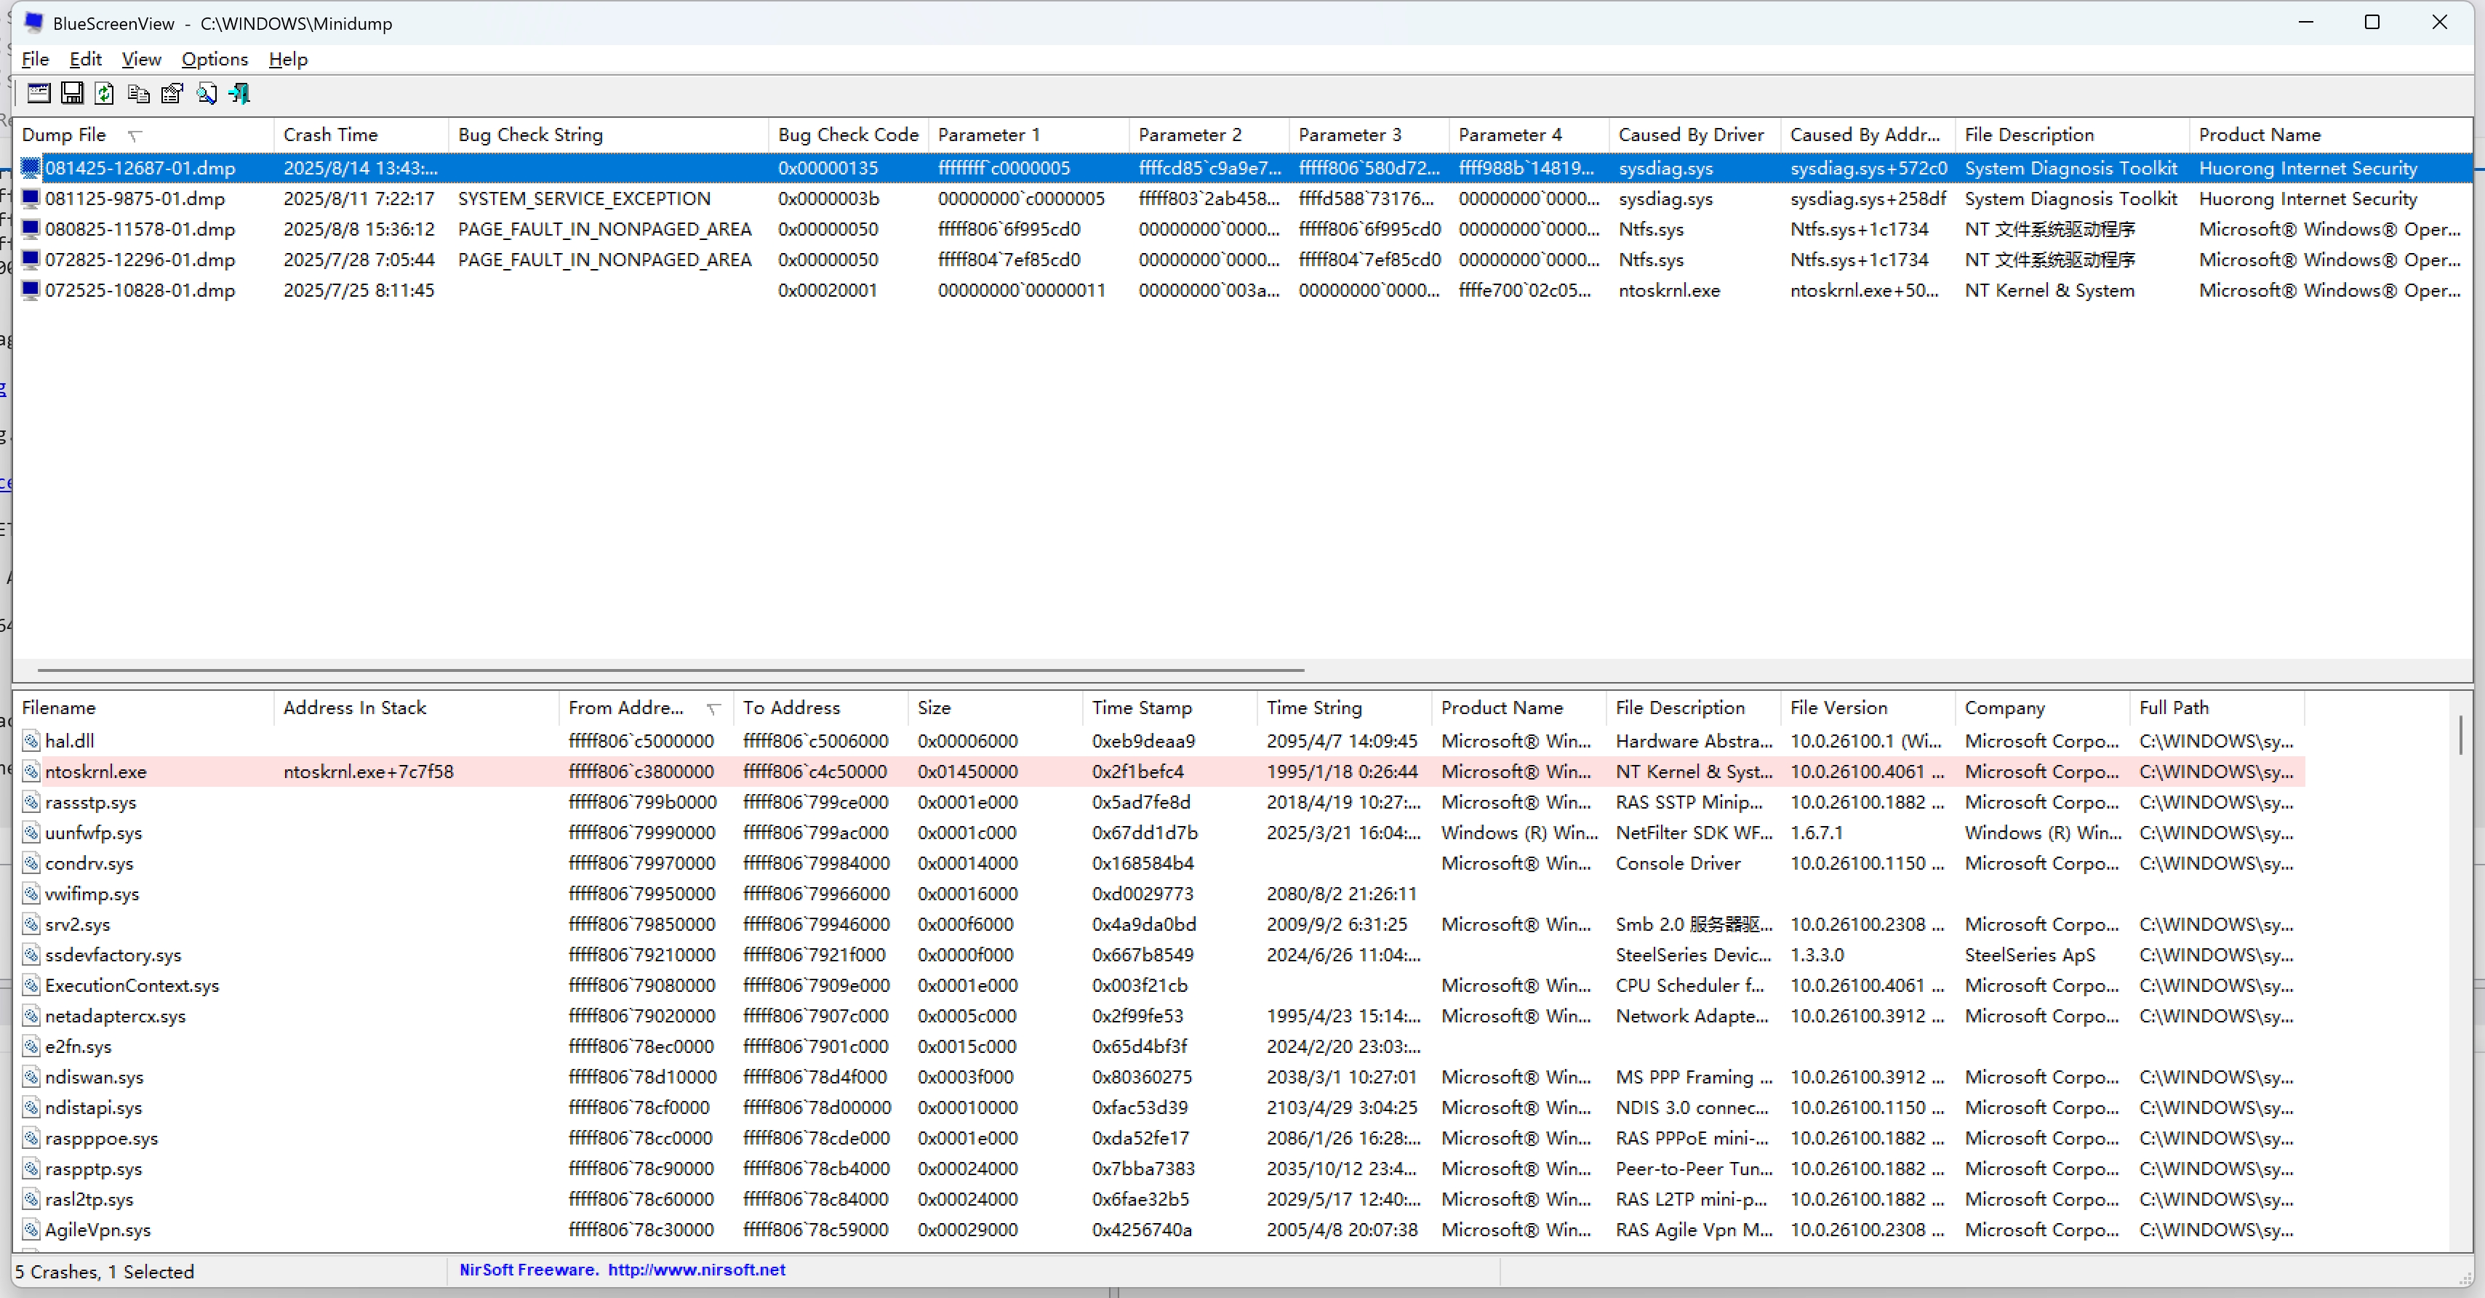The height and width of the screenshot is (1298, 2485).
Task: Open the Options menu
Action: 214,59
